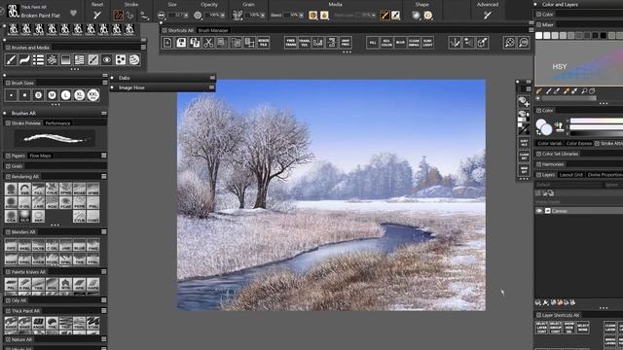
Task: Click the Blur shortcut button
Action: tap(400, 43)
